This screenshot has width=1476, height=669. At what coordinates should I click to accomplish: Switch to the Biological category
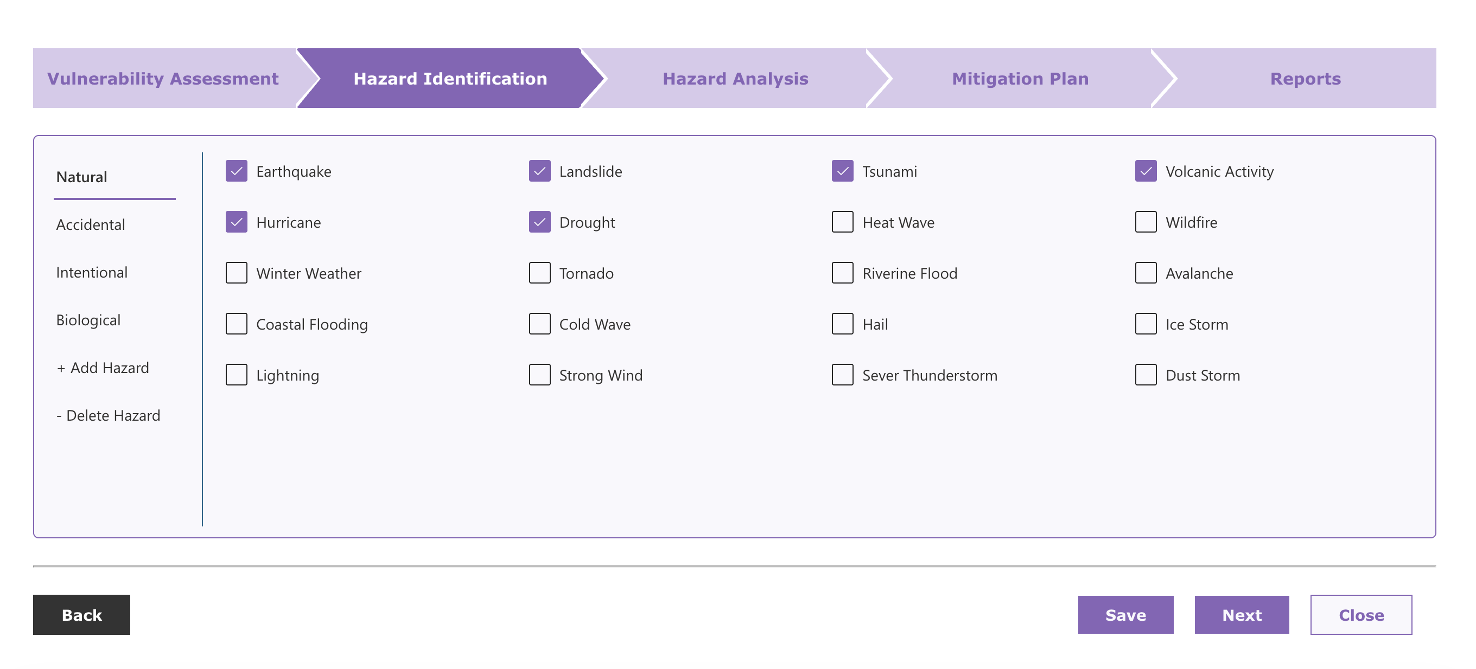point(88,320)
